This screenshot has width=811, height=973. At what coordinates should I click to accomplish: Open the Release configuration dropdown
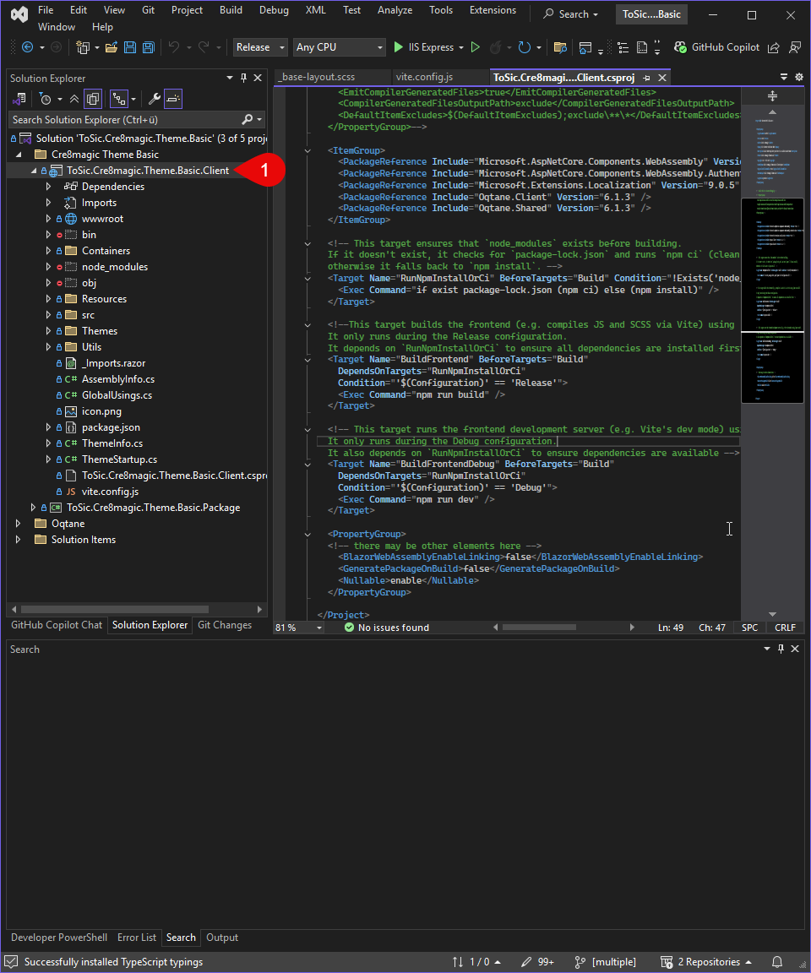tap(260, 47)
